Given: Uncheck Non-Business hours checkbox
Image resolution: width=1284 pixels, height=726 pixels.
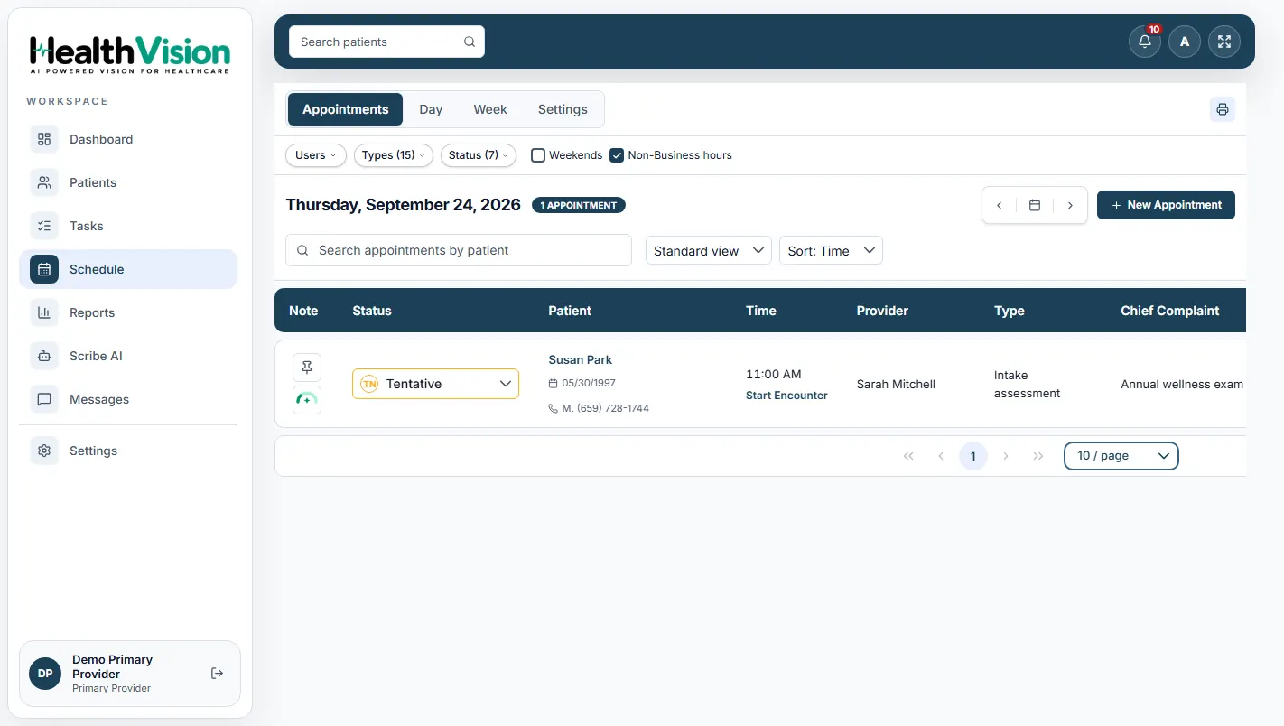Looking at the screenshot, I should point(617,155).
